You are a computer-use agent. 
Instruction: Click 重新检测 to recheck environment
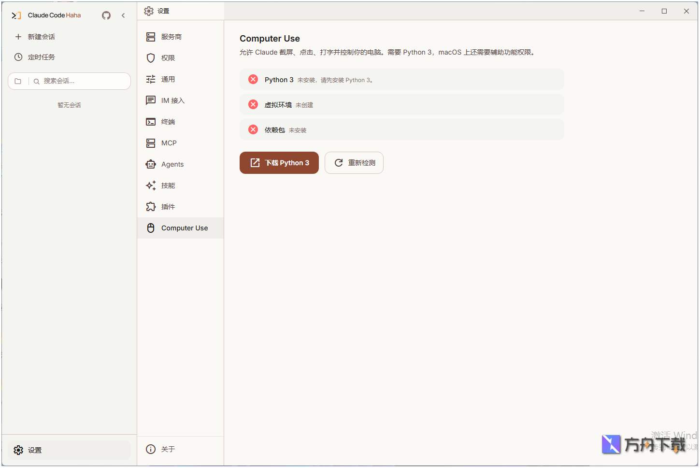[354, 163]
